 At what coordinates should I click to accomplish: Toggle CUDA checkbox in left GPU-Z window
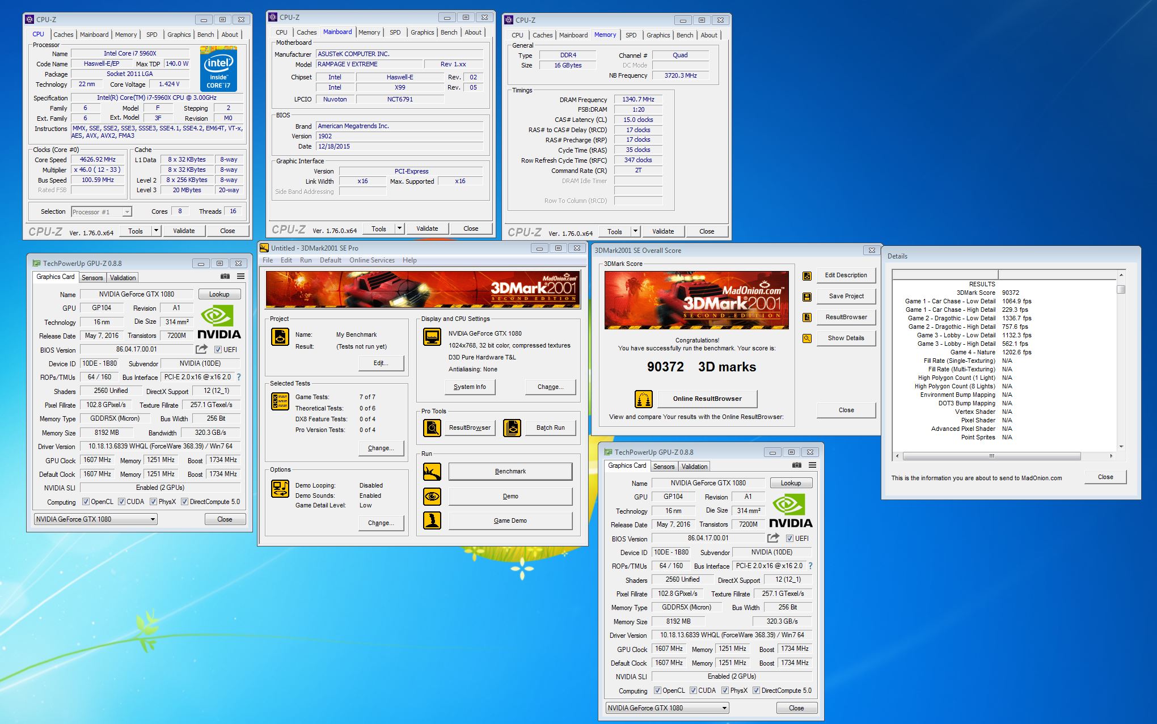121,502
